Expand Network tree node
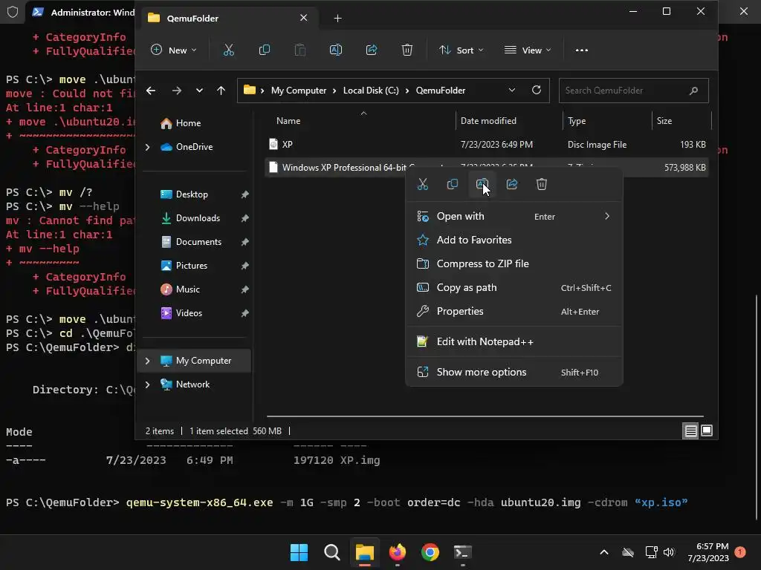 [148, 384]
